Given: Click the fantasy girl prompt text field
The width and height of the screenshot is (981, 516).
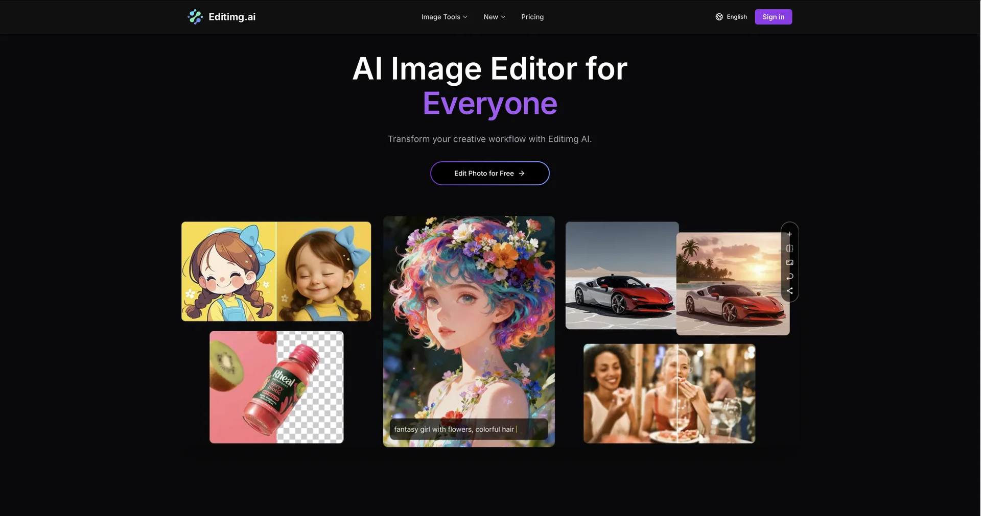Looking at the screenshot, I should pos(469,429).
